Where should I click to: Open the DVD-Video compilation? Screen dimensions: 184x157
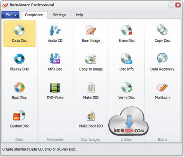click(55, 91)
